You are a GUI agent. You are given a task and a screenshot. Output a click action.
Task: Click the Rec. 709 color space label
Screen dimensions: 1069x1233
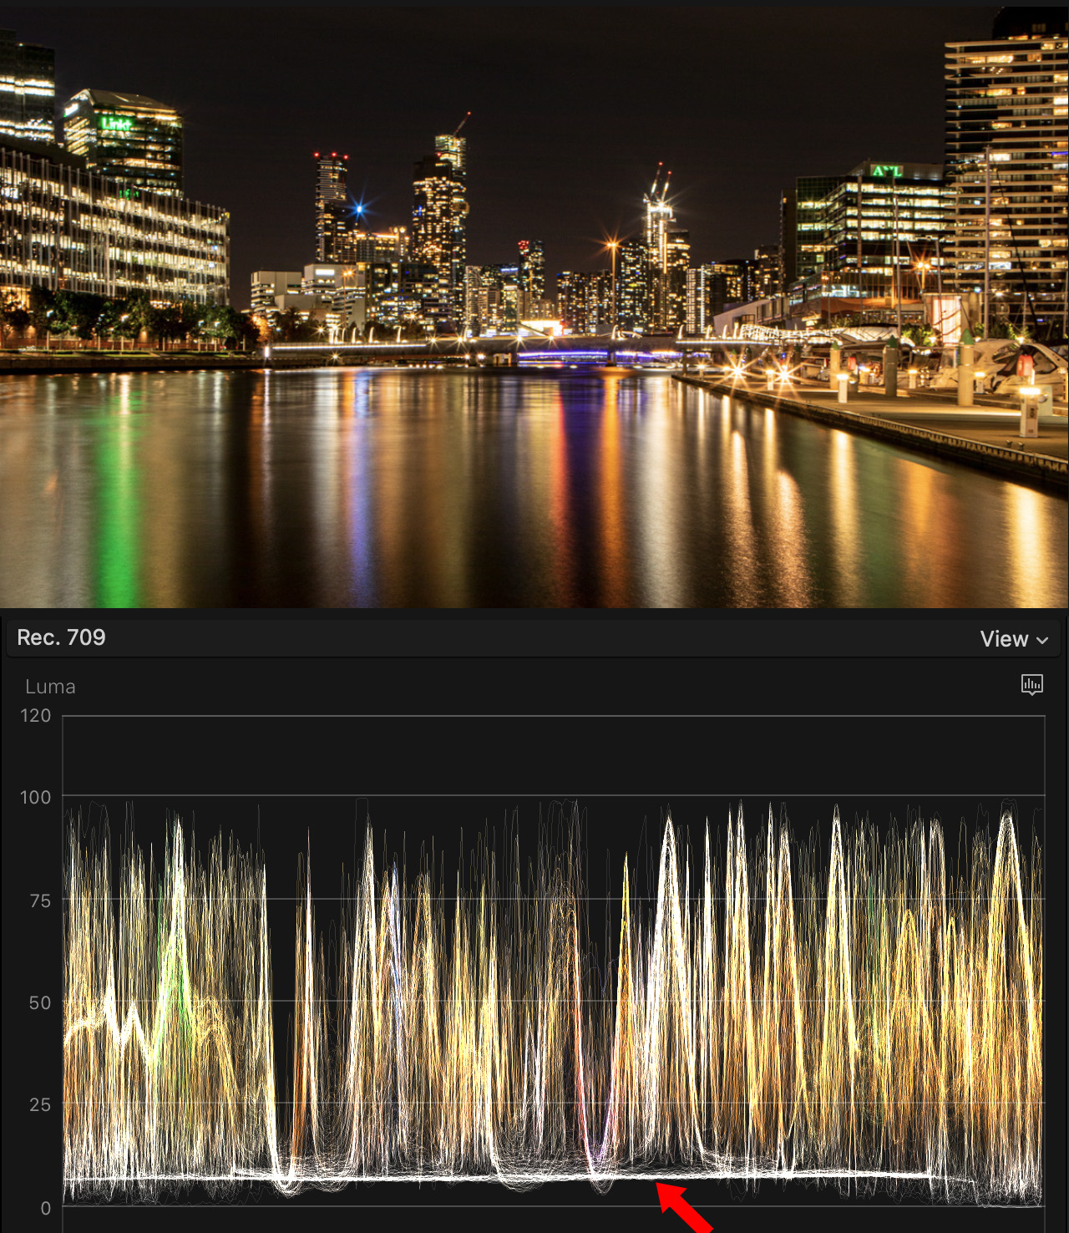pyautogui.click(x=62, y=637)
